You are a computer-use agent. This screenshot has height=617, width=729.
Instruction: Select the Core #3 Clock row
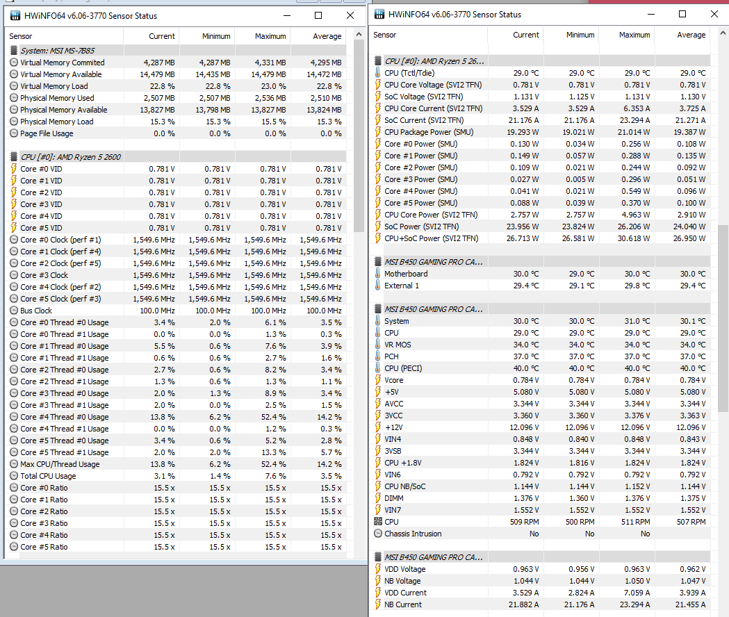(176, 275)
